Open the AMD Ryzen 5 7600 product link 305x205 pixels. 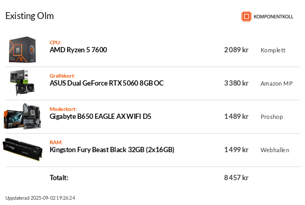point(78,50)
